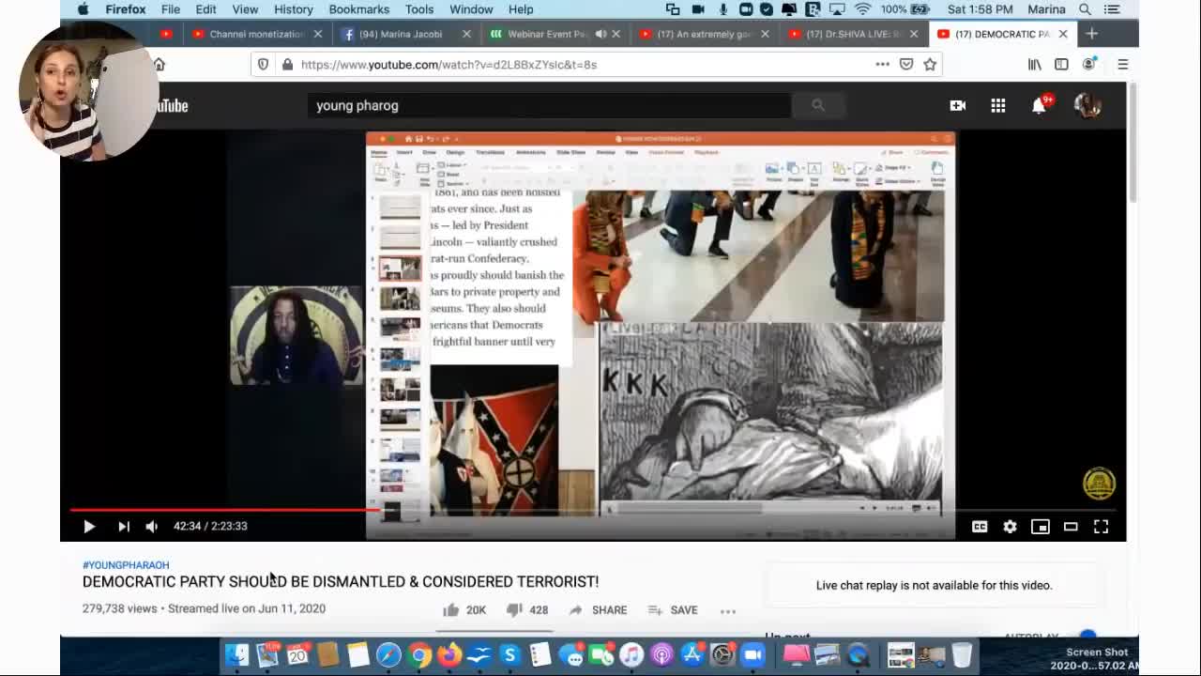Share this video

click(x=598, y=610)
